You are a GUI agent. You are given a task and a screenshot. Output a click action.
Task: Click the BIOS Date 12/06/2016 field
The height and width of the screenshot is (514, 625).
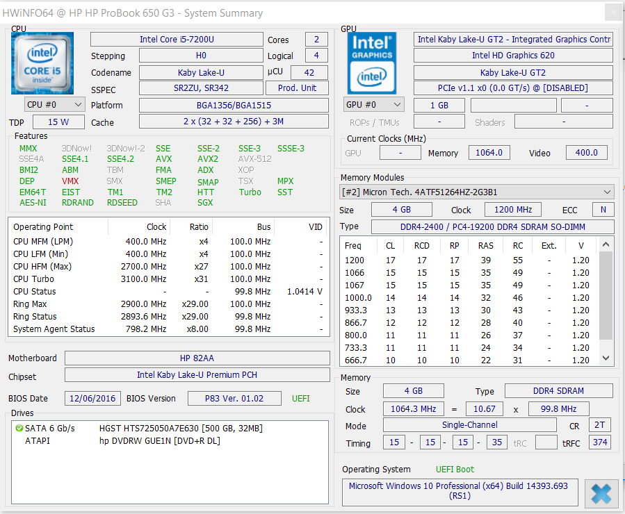click(x=92, y=399)
